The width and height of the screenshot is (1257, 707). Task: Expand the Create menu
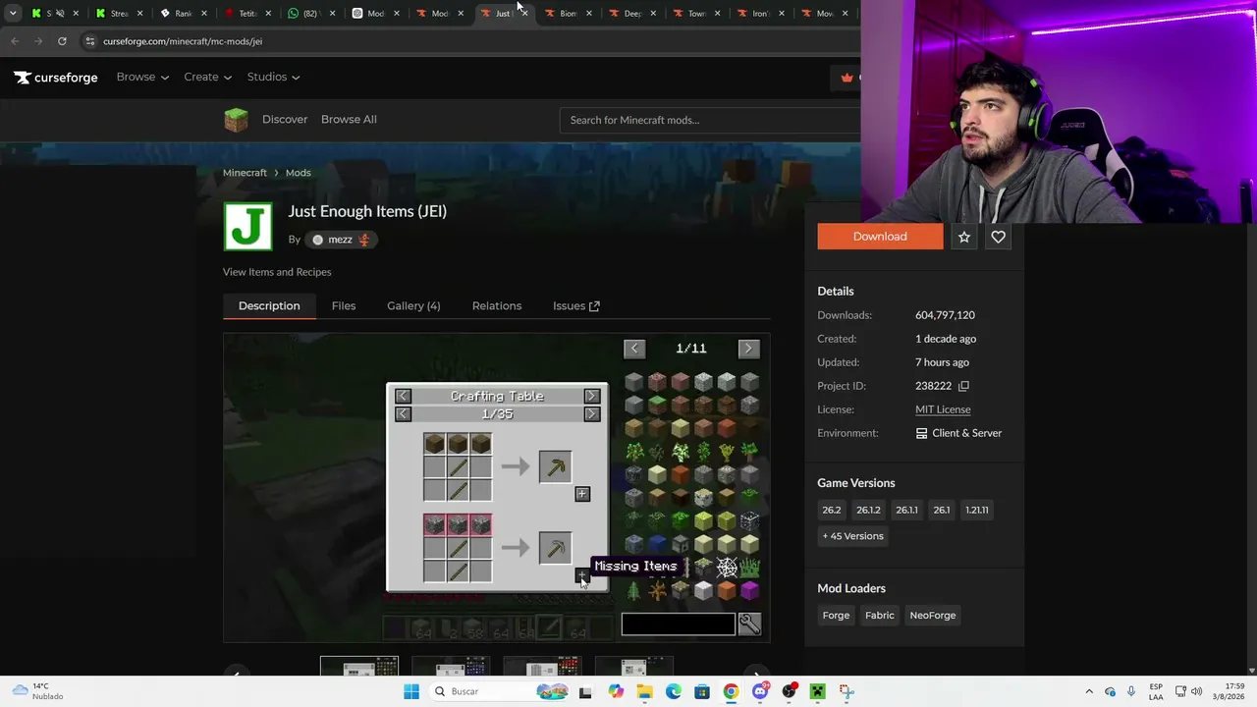tap(207, 78)
